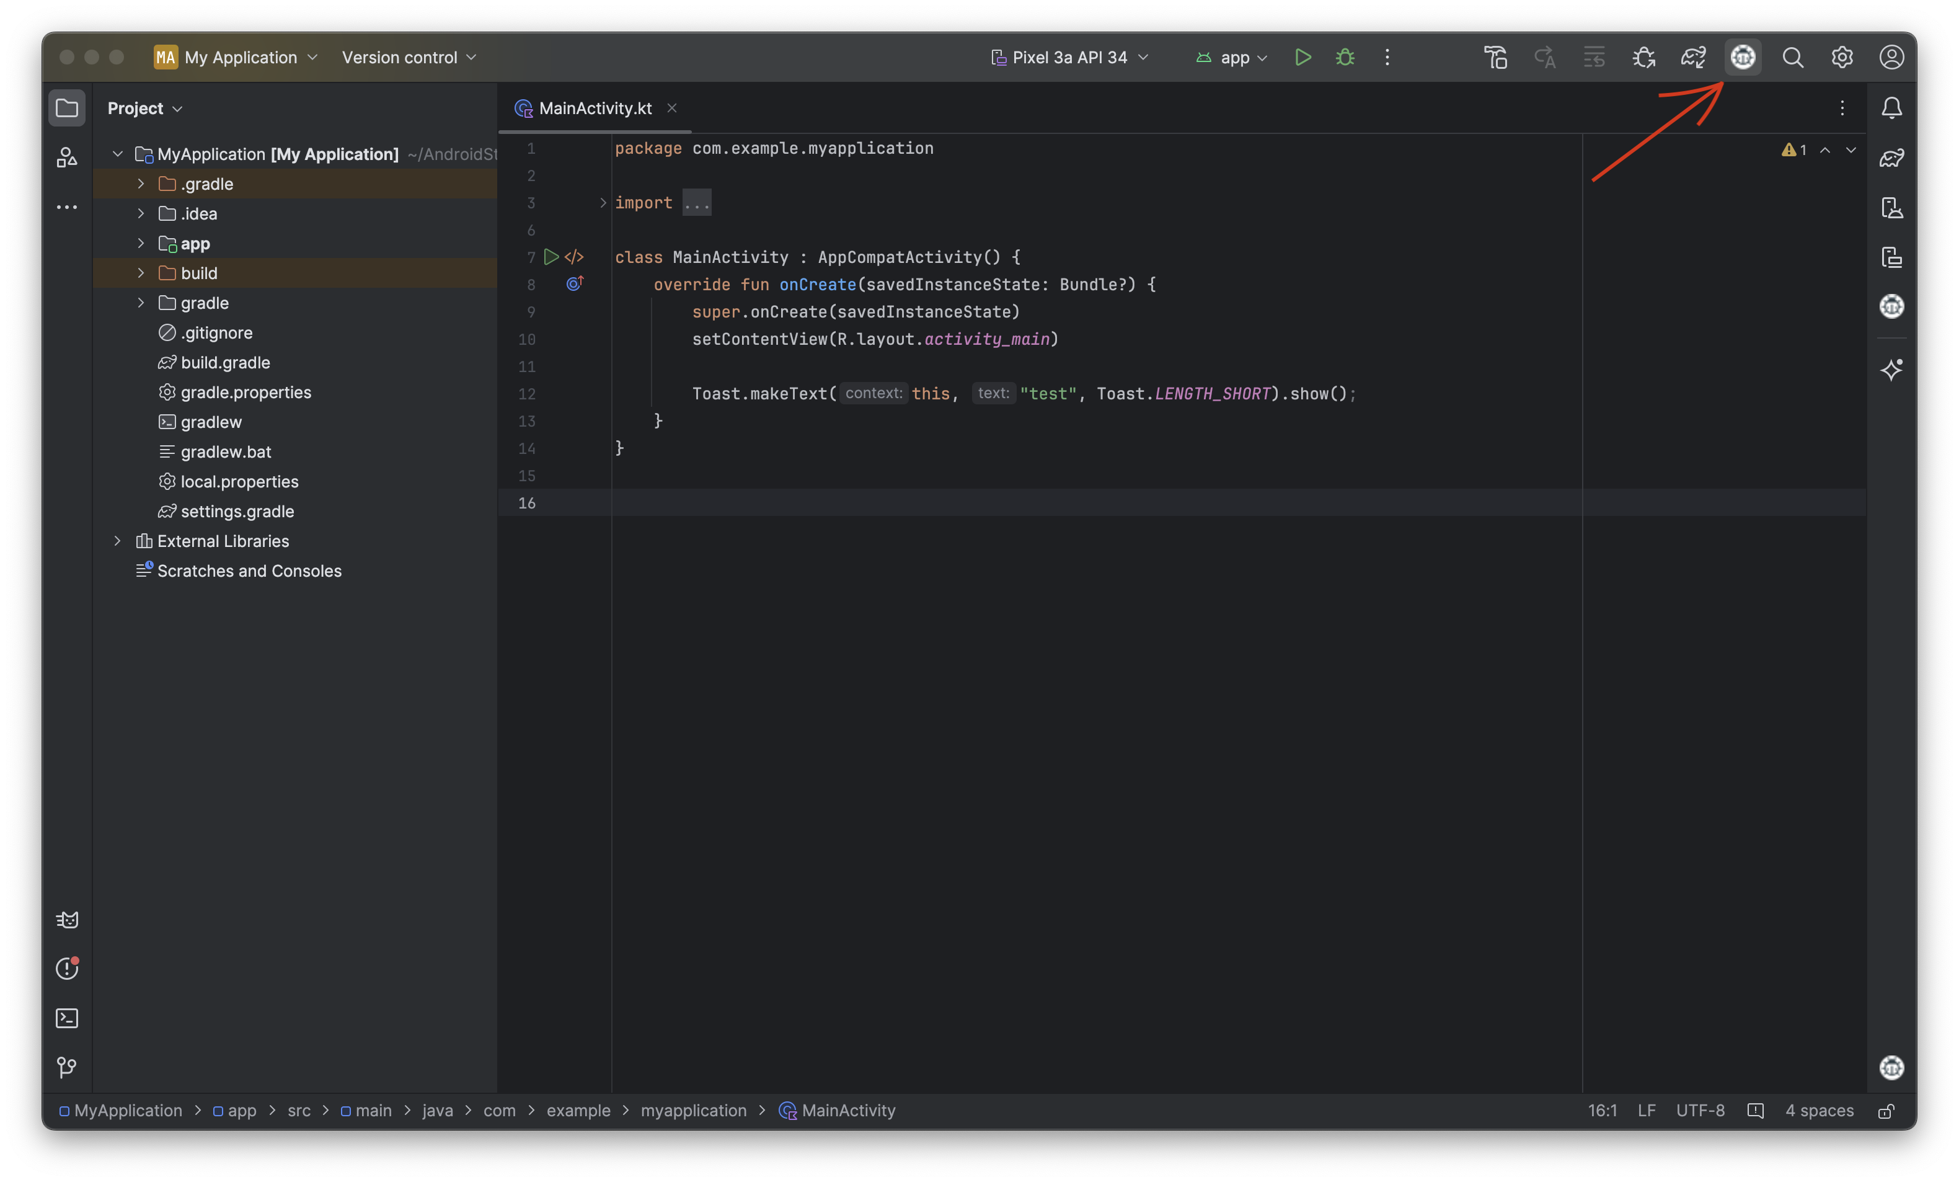Image resolution: width=1959 pixels, height=1182 pixels.
Task: Open the Git tool window
Action: 67,1067
